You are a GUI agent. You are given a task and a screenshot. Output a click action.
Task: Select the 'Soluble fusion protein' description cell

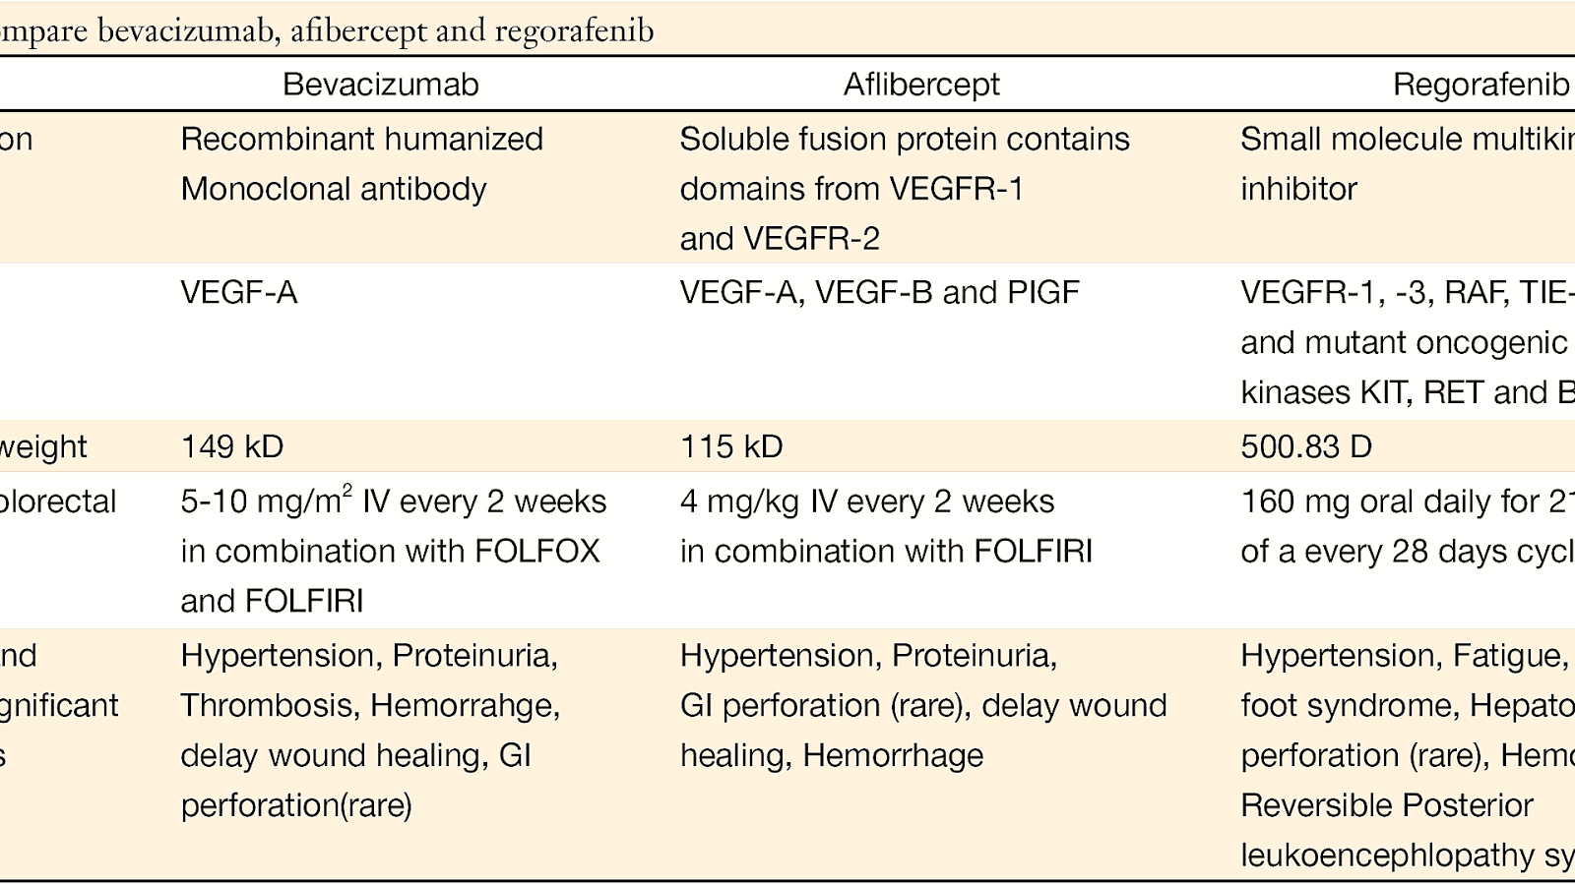pyautogui.click(x=904, y=188)
